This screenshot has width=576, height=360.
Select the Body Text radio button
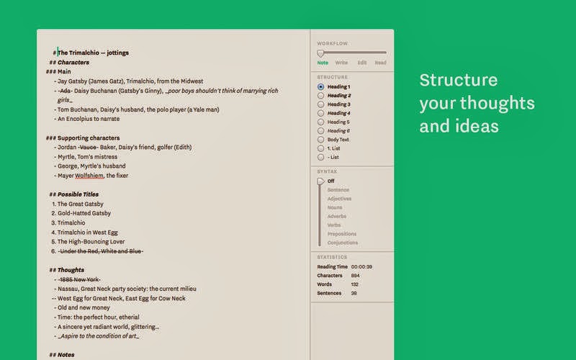tap(320, 140)
